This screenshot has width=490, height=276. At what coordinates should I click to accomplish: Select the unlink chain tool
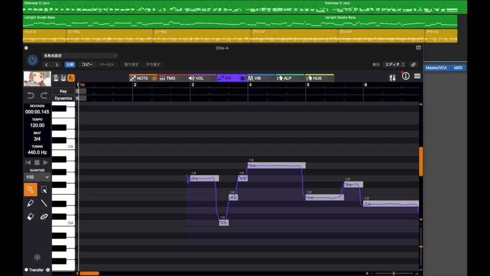coord(44,217)
